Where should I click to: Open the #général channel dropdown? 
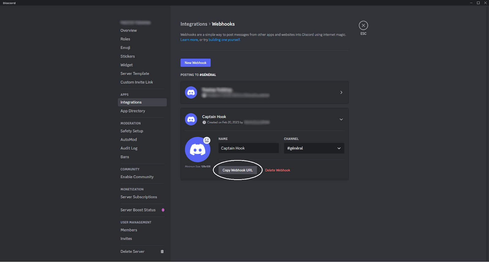click(314, 148)
